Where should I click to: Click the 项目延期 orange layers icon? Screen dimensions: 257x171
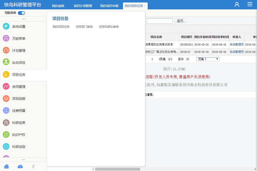tap(6, 99)
